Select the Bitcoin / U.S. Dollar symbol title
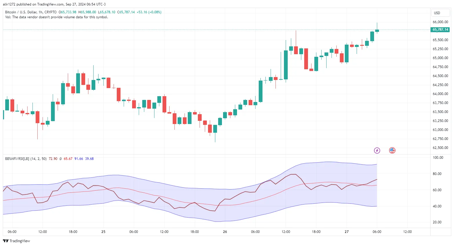 pos(21,12)
